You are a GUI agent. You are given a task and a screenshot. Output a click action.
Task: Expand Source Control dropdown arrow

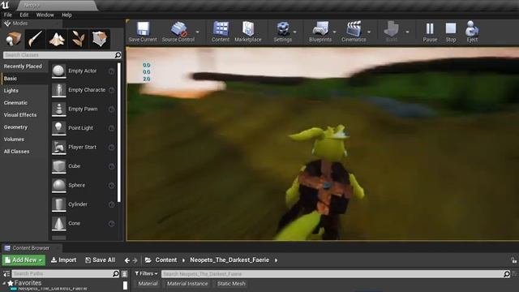point(198,32)
